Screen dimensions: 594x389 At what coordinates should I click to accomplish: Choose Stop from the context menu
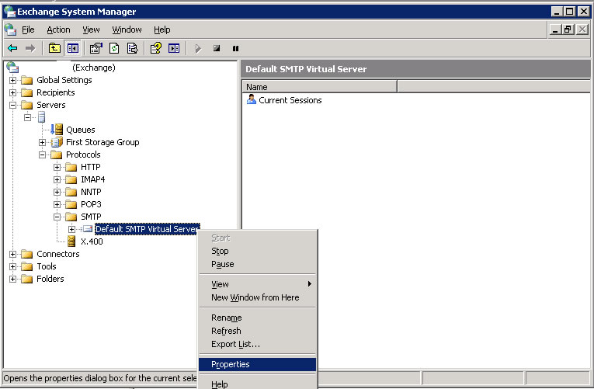[x=257, y=251]
